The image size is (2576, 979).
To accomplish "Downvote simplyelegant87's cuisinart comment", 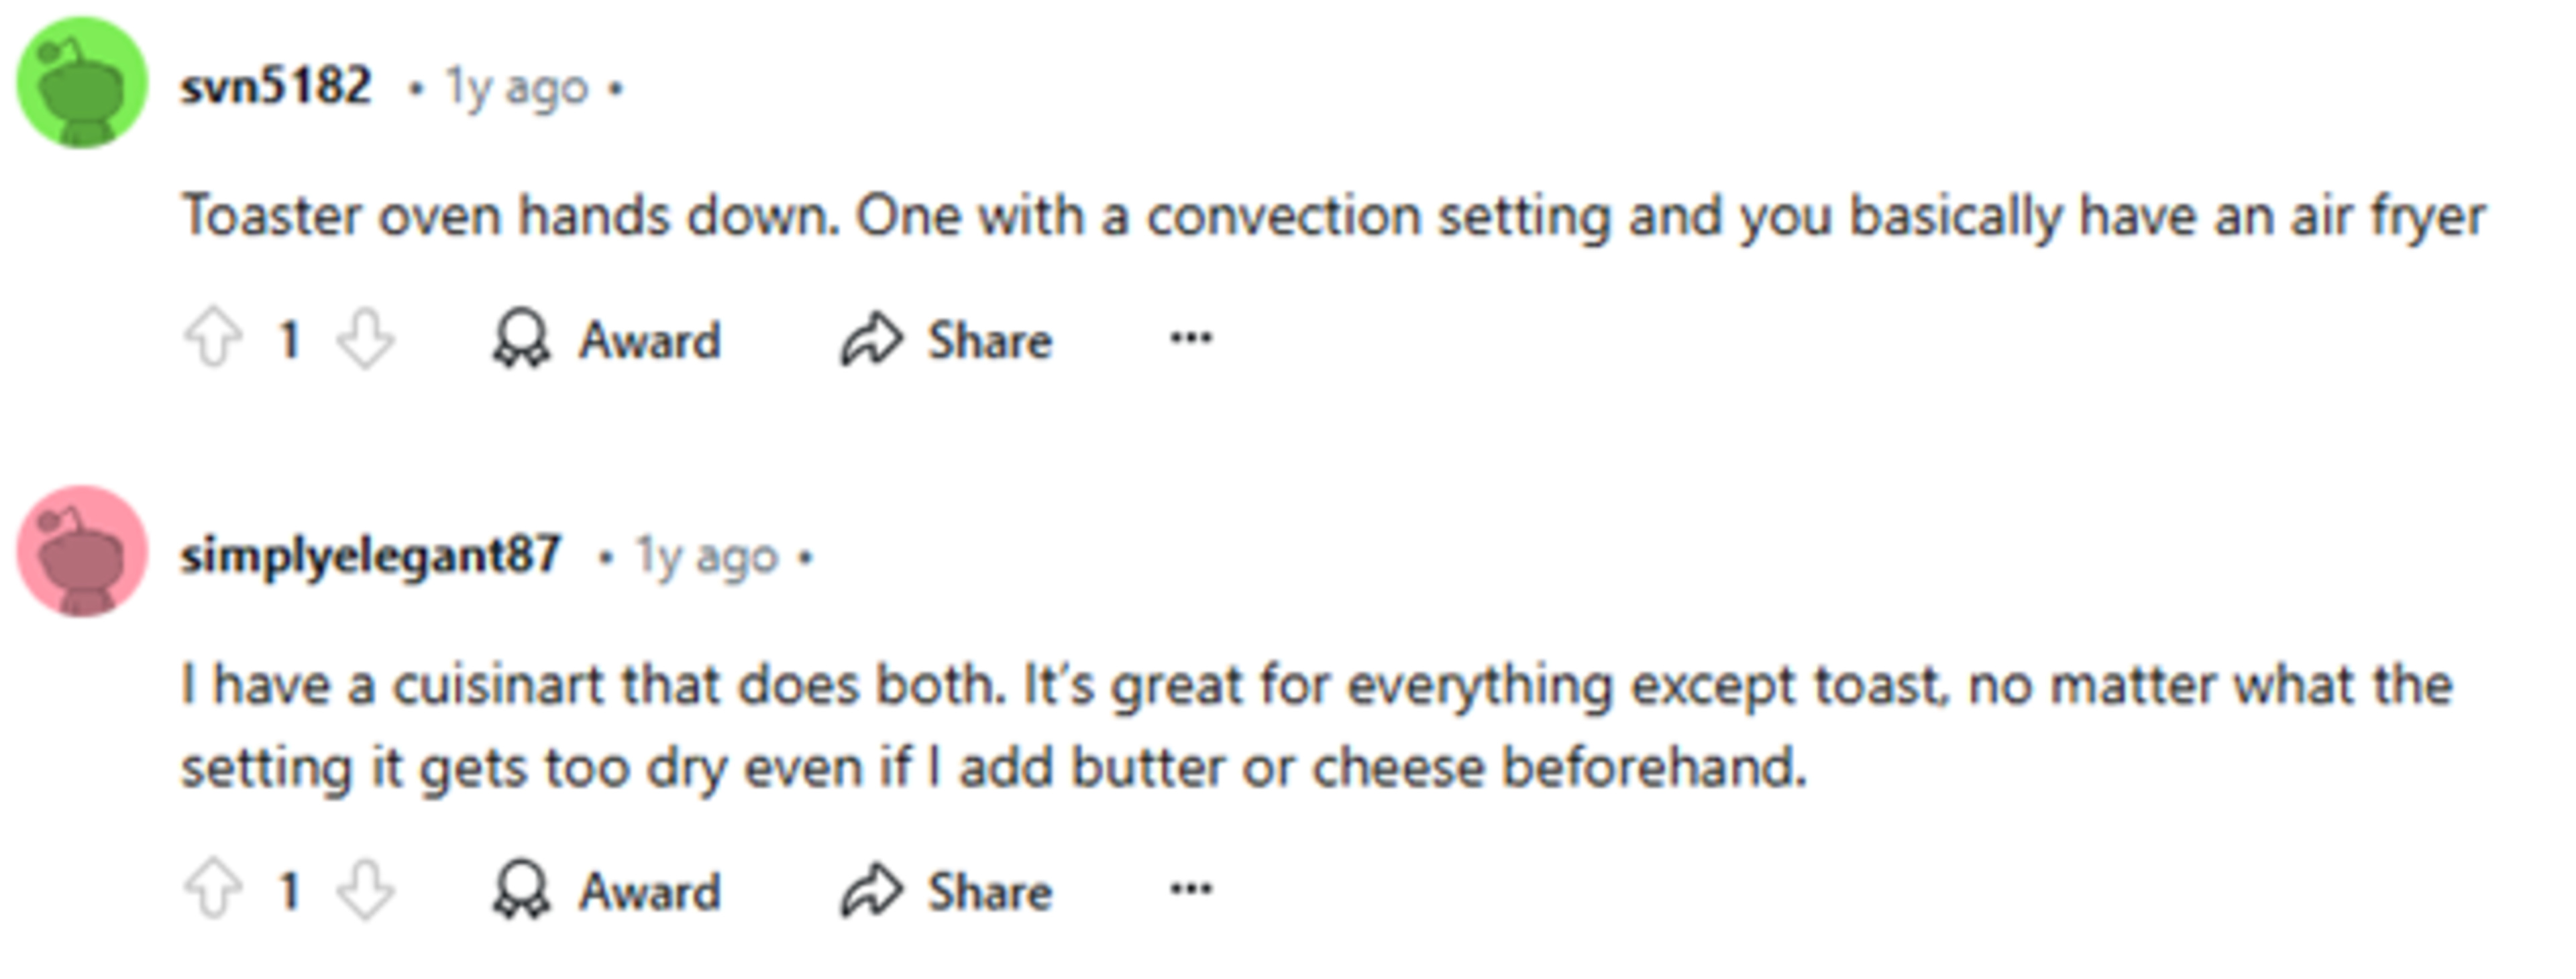I will click(365, 890).
